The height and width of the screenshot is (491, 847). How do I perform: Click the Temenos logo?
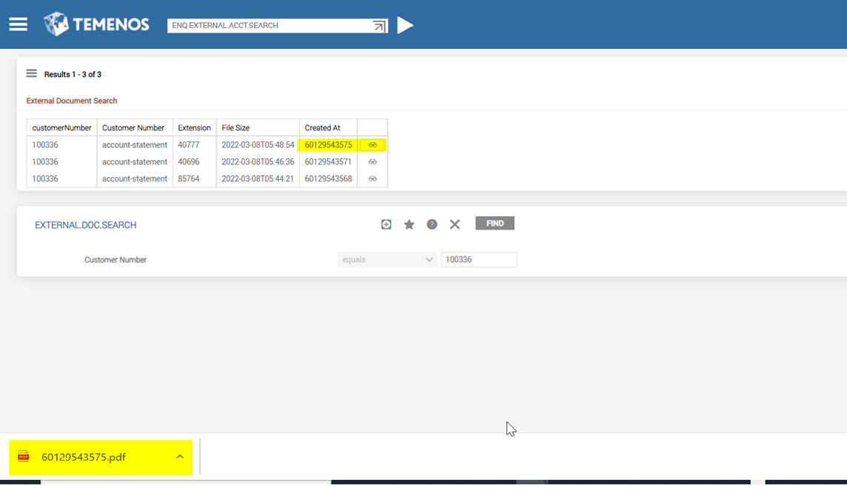click(x=96, y=24)
